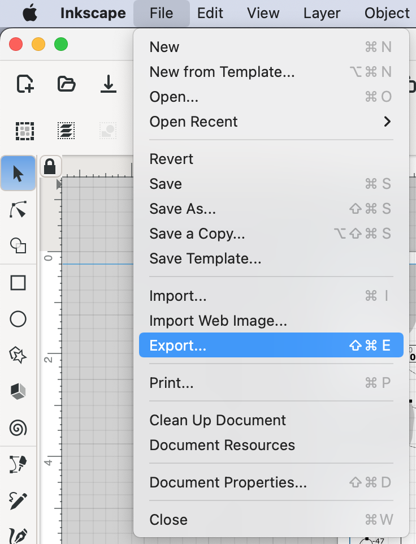Image resolution: width=416 pixels, height=544 pixels.
Task: Click the Open document folder icon
Action: pos(66,84)
